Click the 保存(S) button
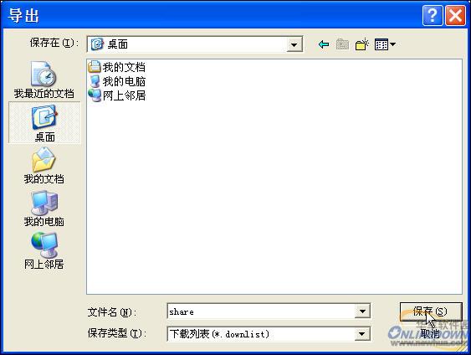 [431, 311]
